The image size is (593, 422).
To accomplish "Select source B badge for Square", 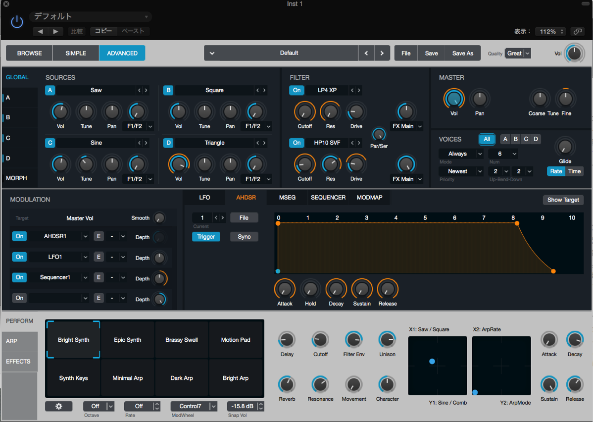I will [168, 90].
